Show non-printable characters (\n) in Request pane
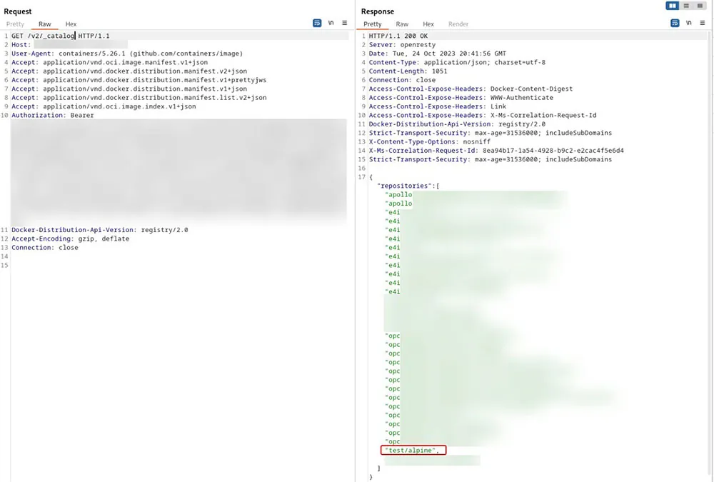This screenshot has height=482, width=714. click(x=331, y=23)
